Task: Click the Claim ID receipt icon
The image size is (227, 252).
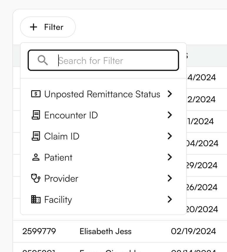Action: pos(36,136)
